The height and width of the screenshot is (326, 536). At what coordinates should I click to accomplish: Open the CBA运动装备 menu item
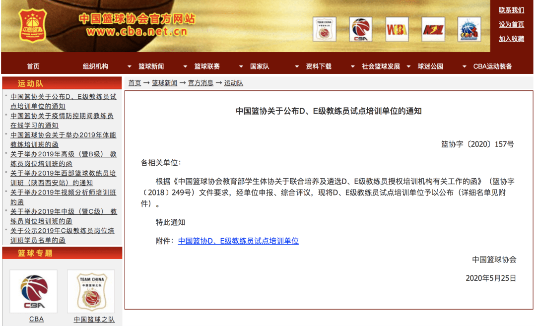click(x=493, y=66)
